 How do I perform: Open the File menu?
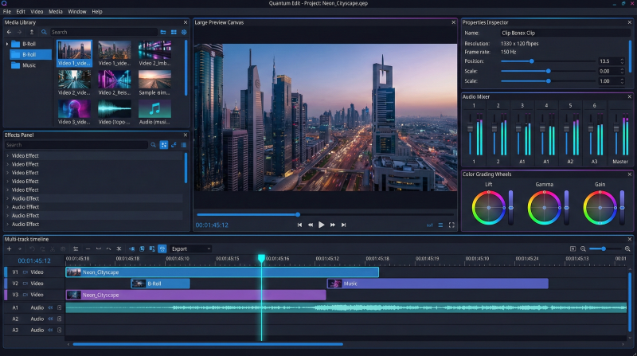pyautogui.click(x=7, y=11)
